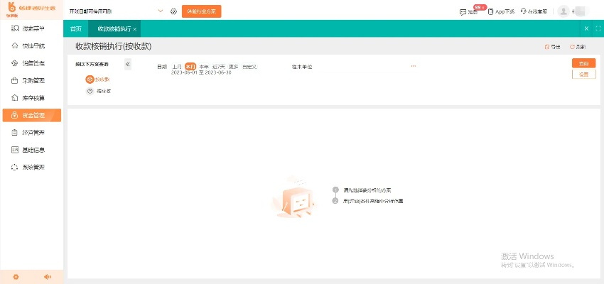Toggle fullscreen icon on the tab bar
The image size is (604, 284).
[x=598, y=28]
